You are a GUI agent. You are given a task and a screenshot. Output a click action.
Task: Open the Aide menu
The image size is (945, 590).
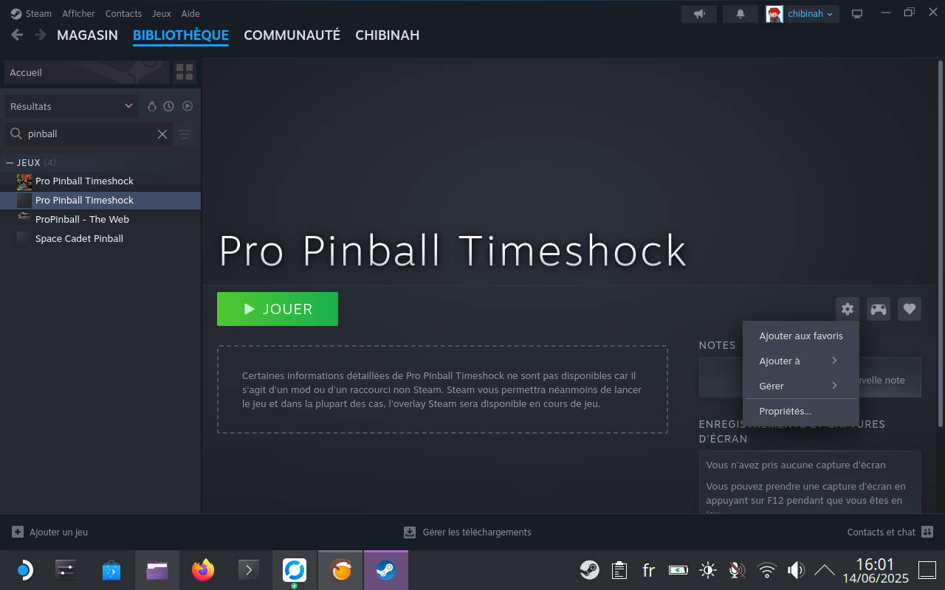click(190, 13)
